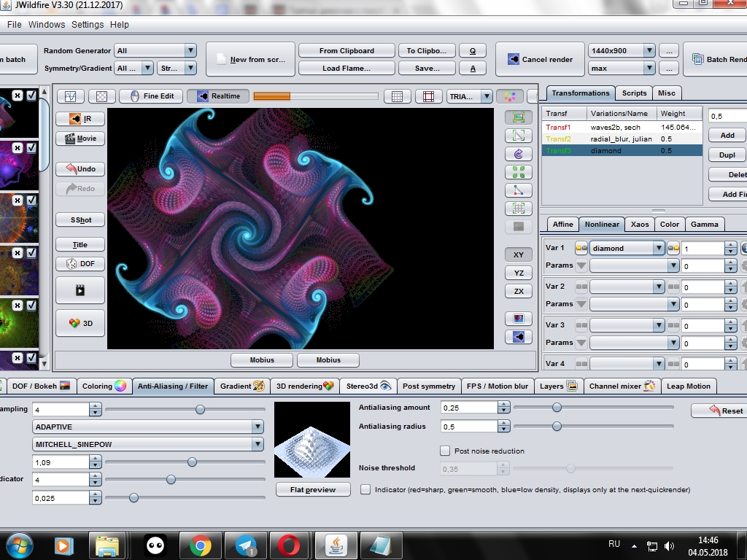Viewport: 747px width, 560px height.
Task: Select the triangle-in-frame scale tool icon
Action: [x=519, y=135]
